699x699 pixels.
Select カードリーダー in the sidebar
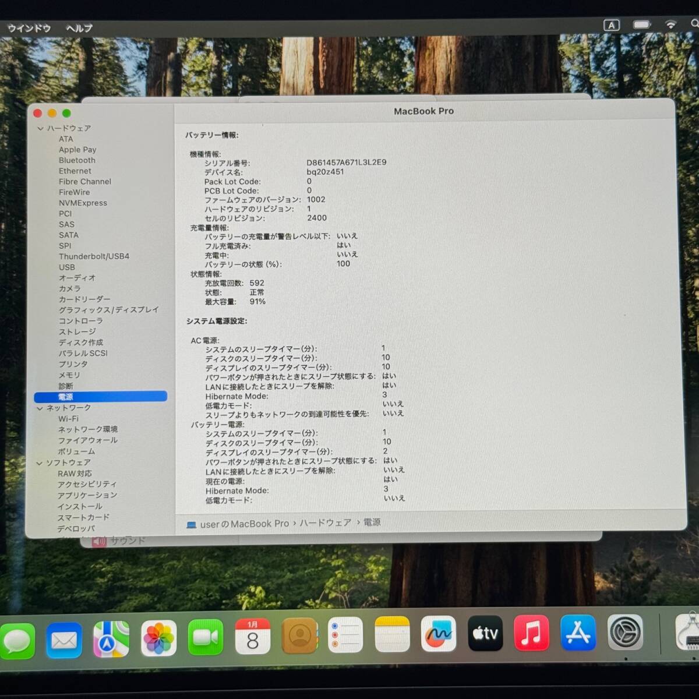(84, 299)
